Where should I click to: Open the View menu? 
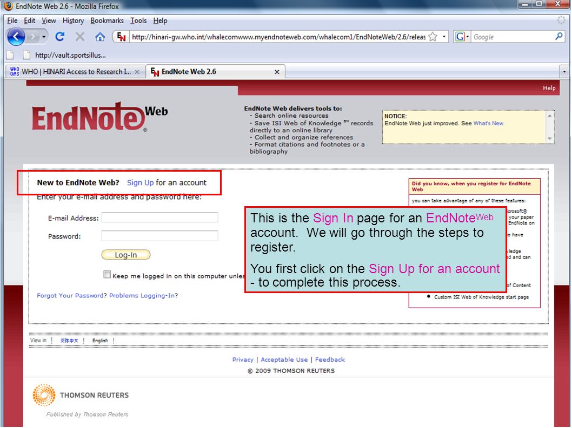point(49,21)
